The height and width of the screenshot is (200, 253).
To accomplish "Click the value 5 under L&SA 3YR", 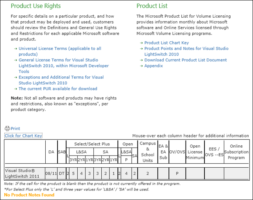I will pyautogui.click(x=73, y=173).
